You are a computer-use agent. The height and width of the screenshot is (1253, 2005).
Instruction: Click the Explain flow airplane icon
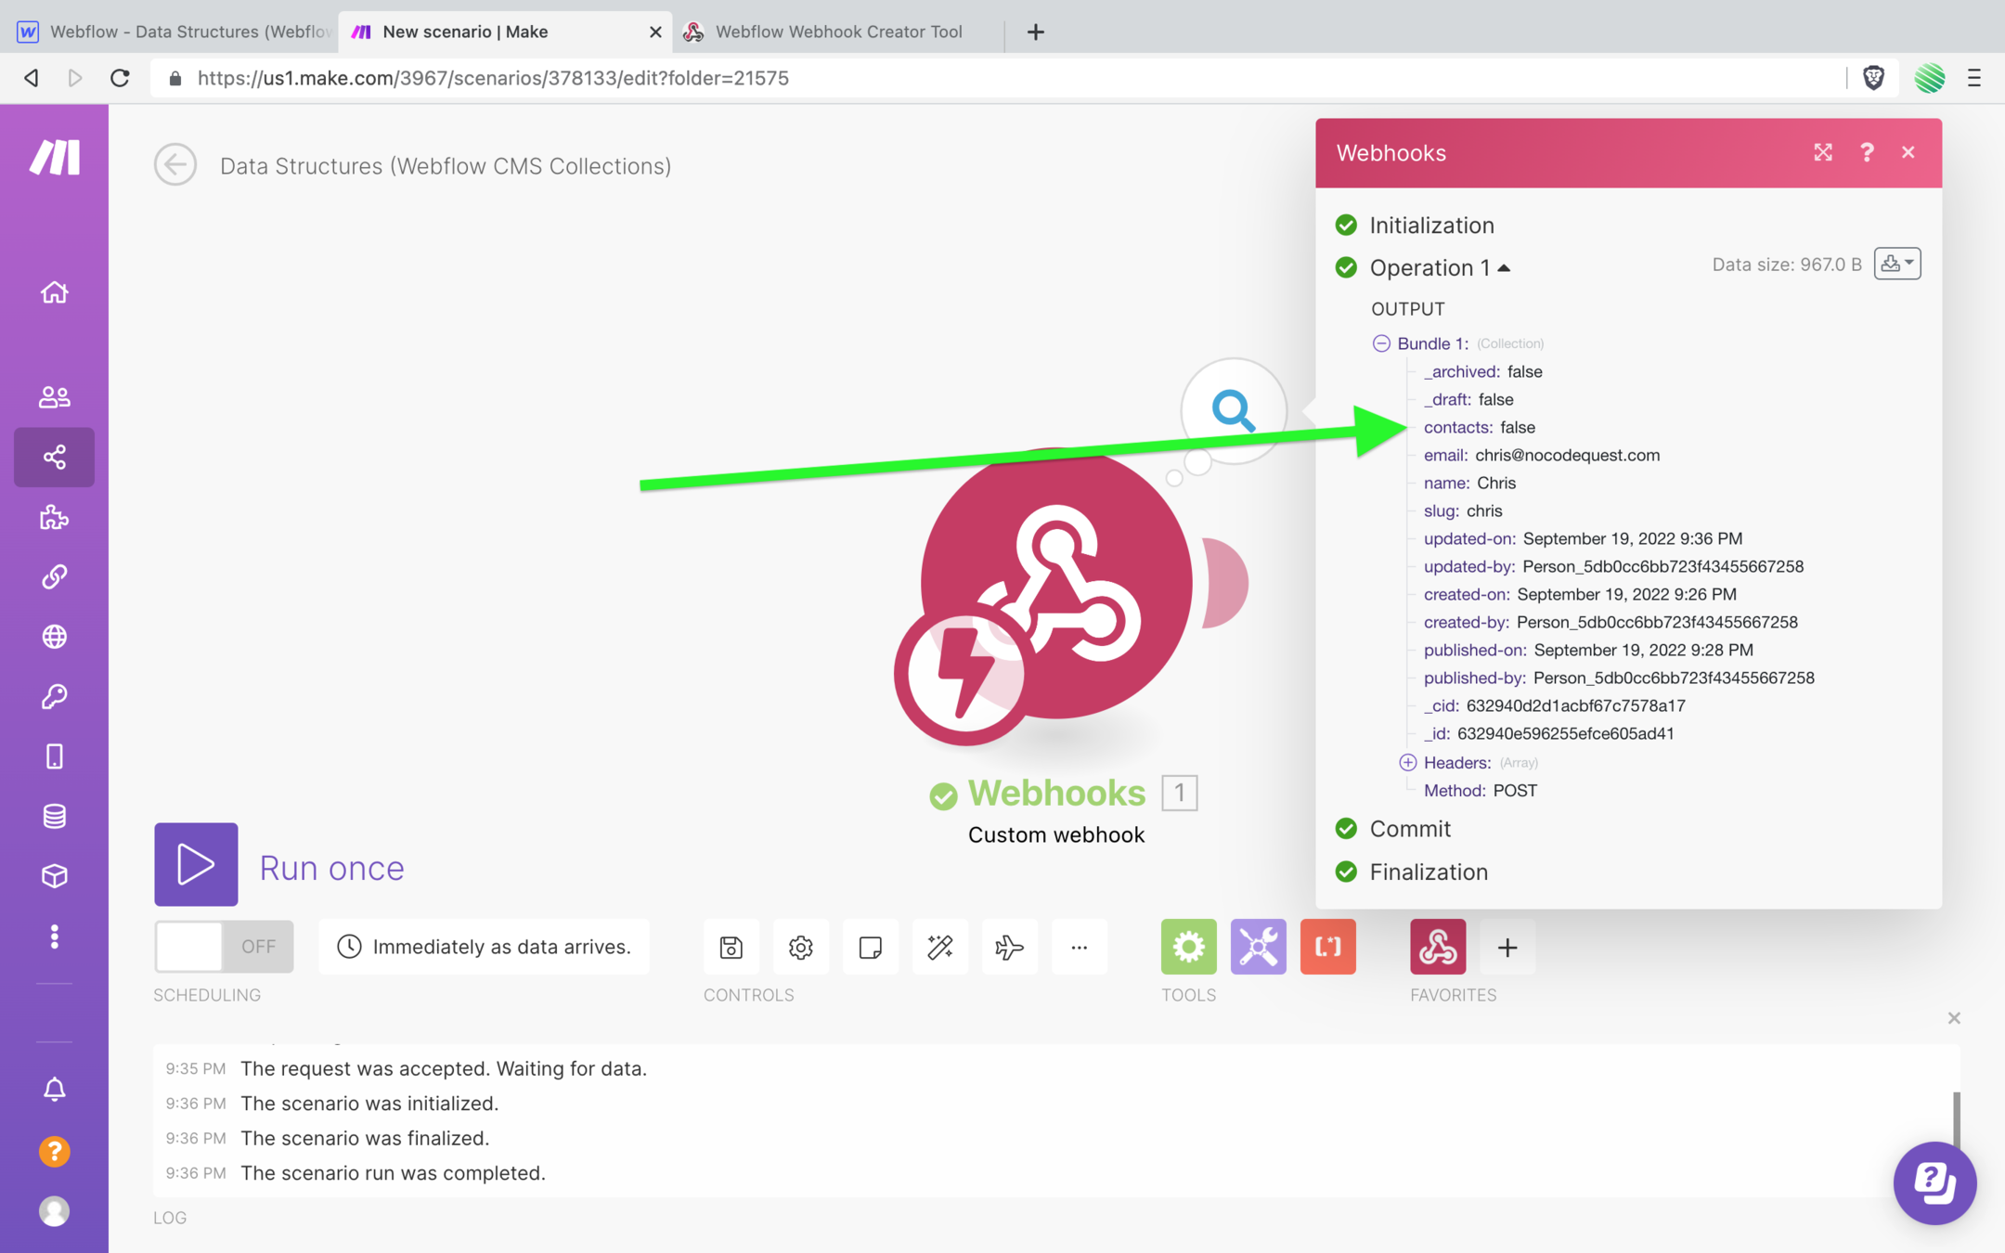(1009, 947)
